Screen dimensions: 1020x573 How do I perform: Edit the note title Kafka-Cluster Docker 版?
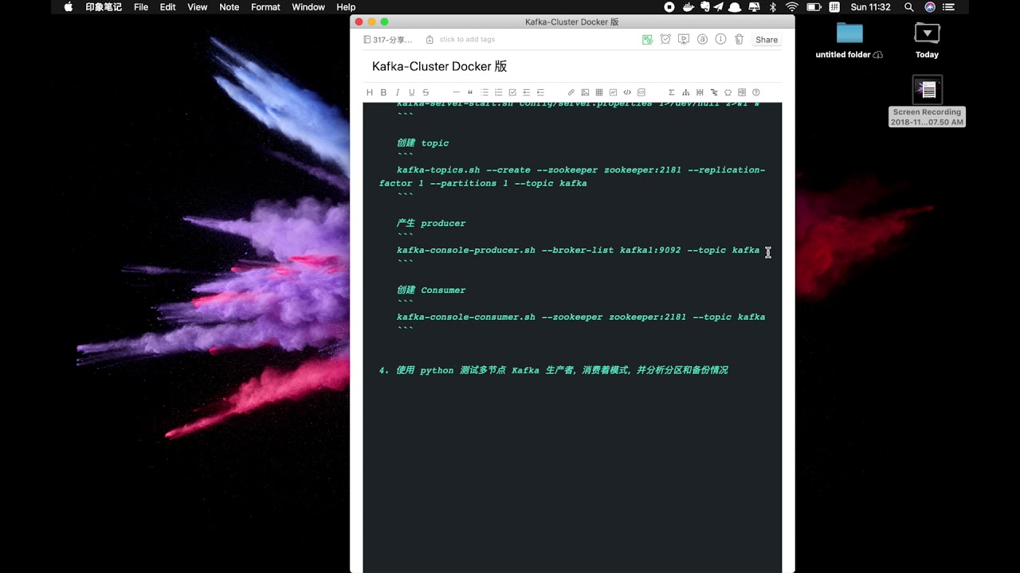point(440,66)
